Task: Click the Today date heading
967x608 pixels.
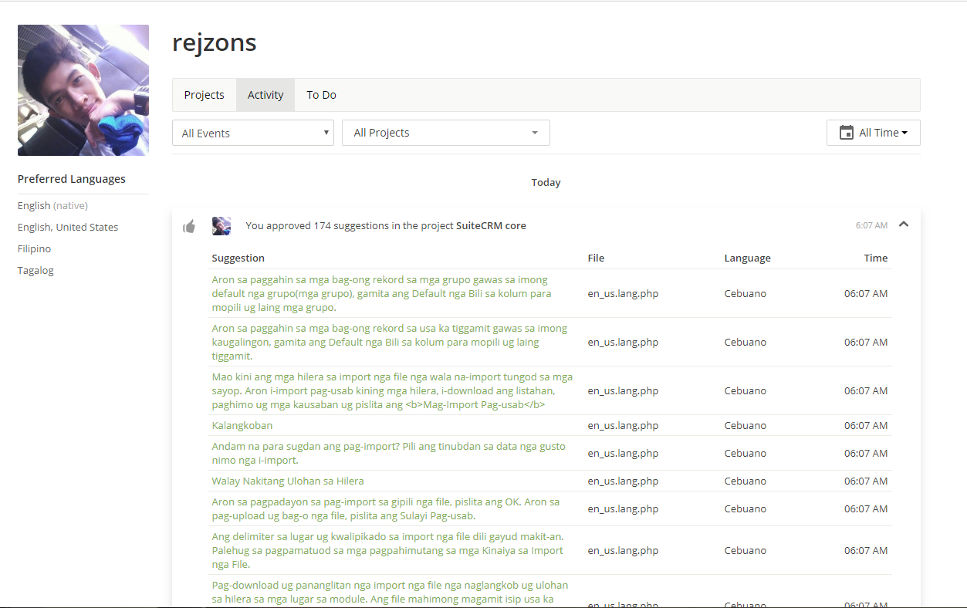Action: tap(546, 182)
